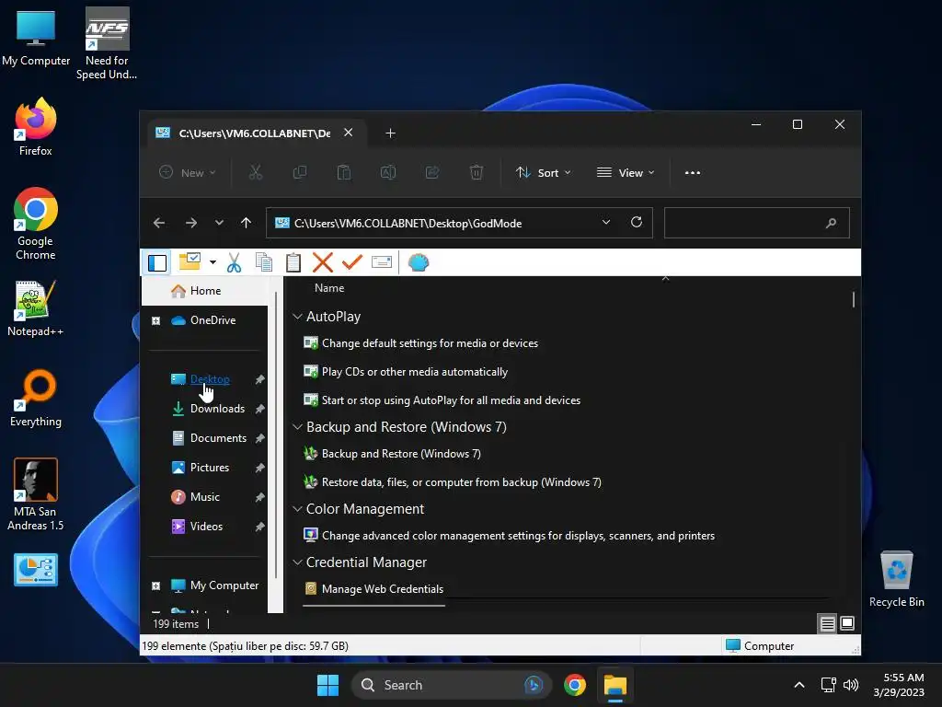Expand the address bar history chevron
Screen dimensions: 942x707
click(606, 223)
